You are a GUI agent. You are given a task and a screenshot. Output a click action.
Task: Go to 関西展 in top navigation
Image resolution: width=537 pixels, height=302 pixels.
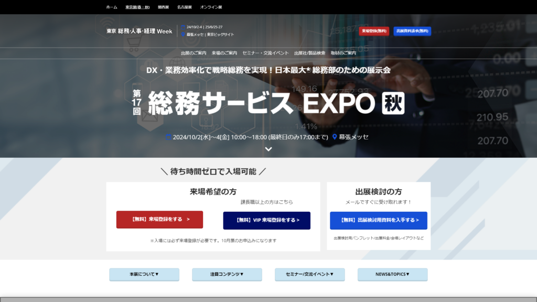point(164,7)
